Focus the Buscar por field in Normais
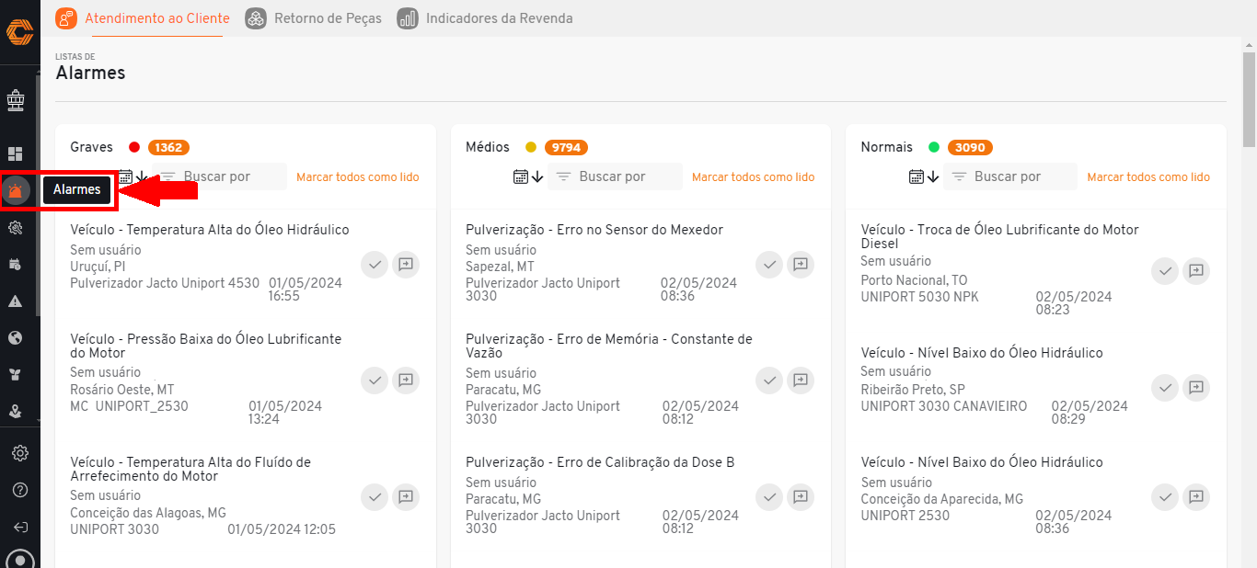The image size is (1257, 568). coord(1010,176)
